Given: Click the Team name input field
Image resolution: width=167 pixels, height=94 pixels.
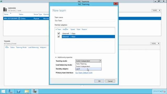Looking at the screenshot, I should [85, 21].
